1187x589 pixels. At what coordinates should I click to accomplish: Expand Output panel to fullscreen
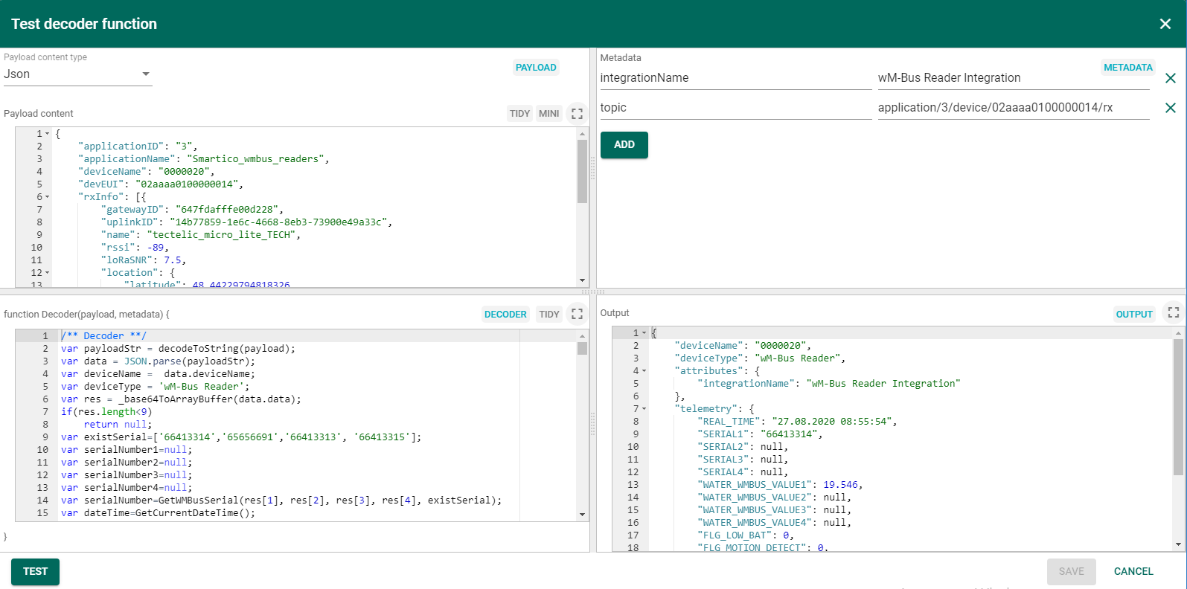point(1173,313)
